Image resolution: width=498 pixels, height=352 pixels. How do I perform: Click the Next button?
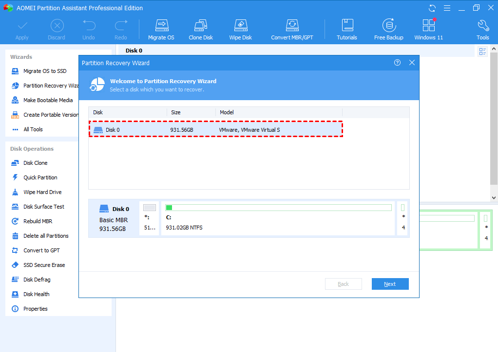click(390, 284)
